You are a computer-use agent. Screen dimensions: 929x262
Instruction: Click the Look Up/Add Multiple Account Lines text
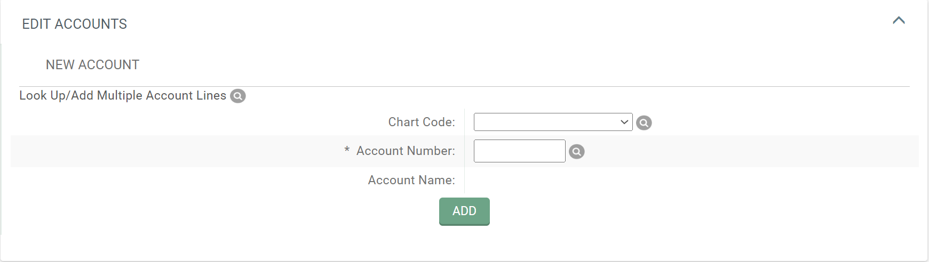click(123, 95)
